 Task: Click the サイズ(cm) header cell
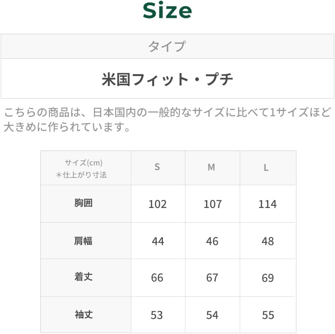(x=84, y=168)
